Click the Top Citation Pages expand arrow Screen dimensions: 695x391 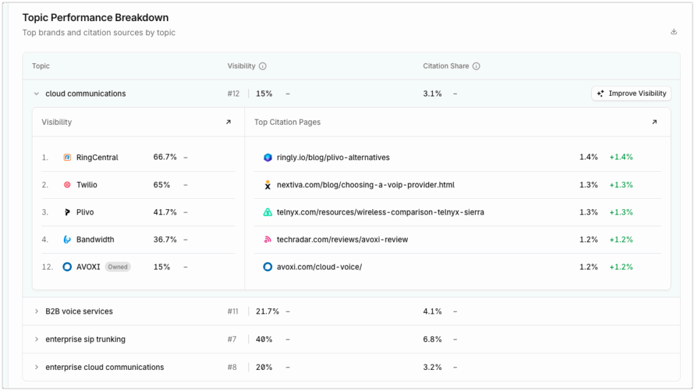click(x=654, y=122)
